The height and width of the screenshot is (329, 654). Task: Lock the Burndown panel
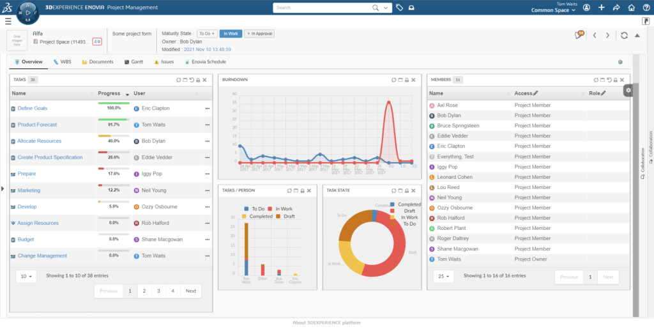click(407, 80)
